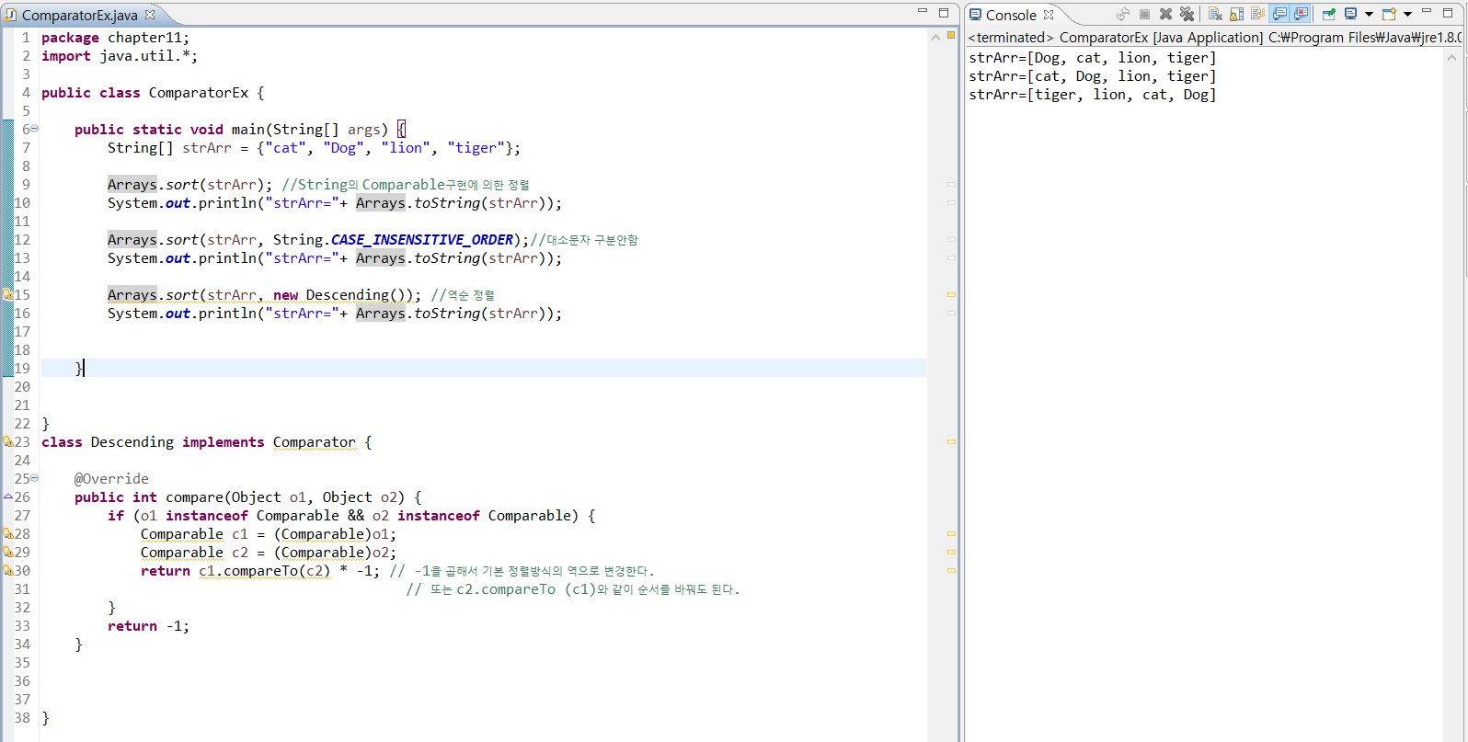This screenshot has width=1468, height=742.
Task: Open the Display Selected Console dropdown arrow
Action: pyautogui.click(x=1369, y=14)
